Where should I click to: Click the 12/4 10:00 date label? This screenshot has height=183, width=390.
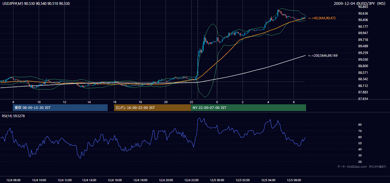39,180
